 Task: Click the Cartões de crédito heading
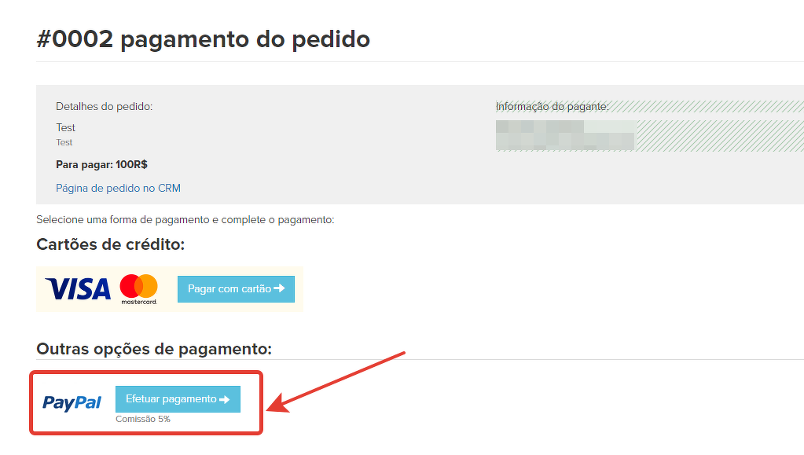point(110,244)
